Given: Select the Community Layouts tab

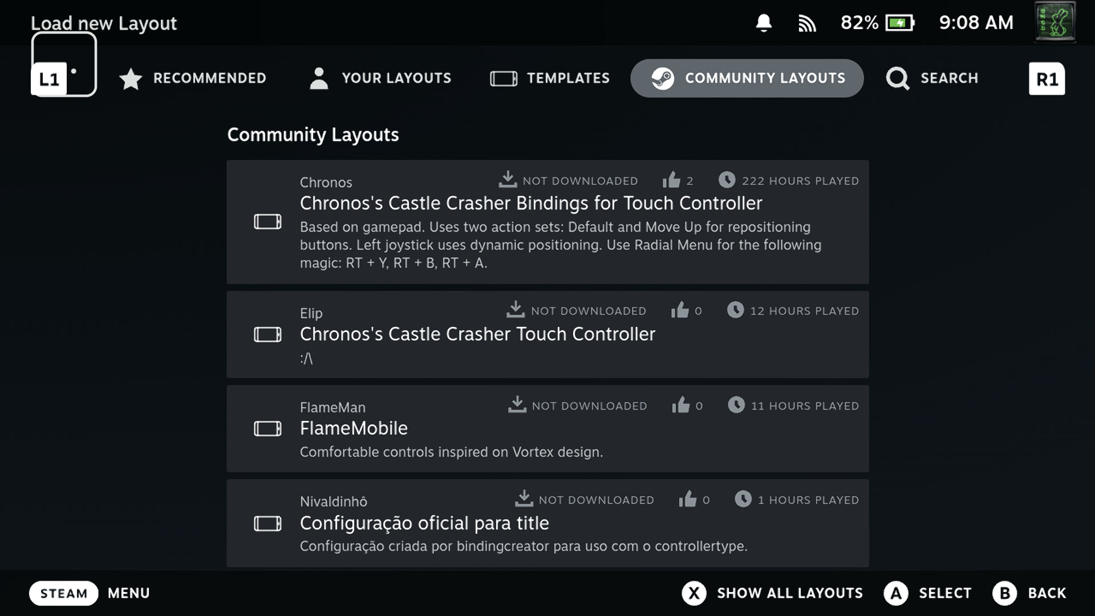Looking at the screenshot, I should pos(747,78).
